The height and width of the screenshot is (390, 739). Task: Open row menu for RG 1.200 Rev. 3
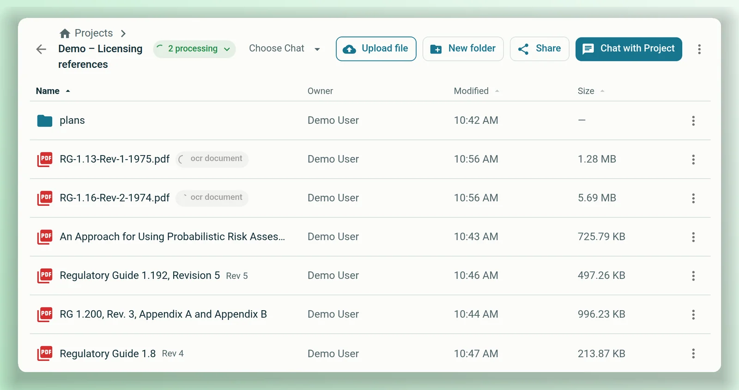click(693, 315)
